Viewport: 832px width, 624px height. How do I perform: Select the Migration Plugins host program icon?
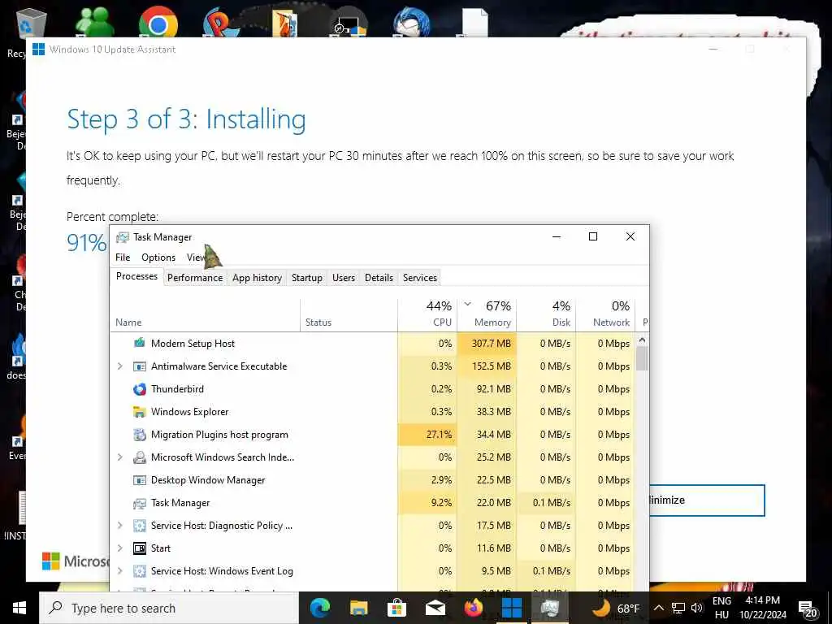coord(140,435)
